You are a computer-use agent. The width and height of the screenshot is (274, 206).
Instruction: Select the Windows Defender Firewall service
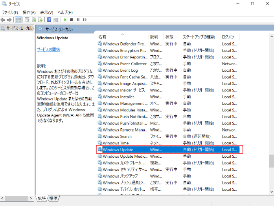click(x=169, y=44)
